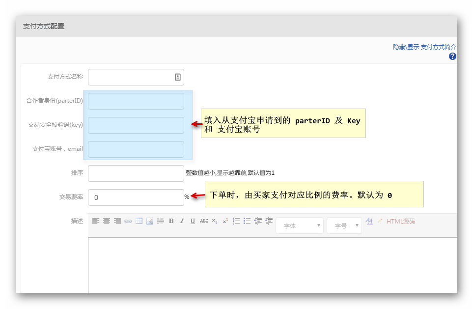Screen dimensions: 473x309
Task: Click the 交易费率 field label
Action: [71, 197]
